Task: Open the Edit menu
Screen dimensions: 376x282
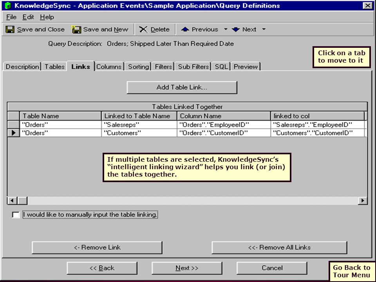Action: (28, 17)
